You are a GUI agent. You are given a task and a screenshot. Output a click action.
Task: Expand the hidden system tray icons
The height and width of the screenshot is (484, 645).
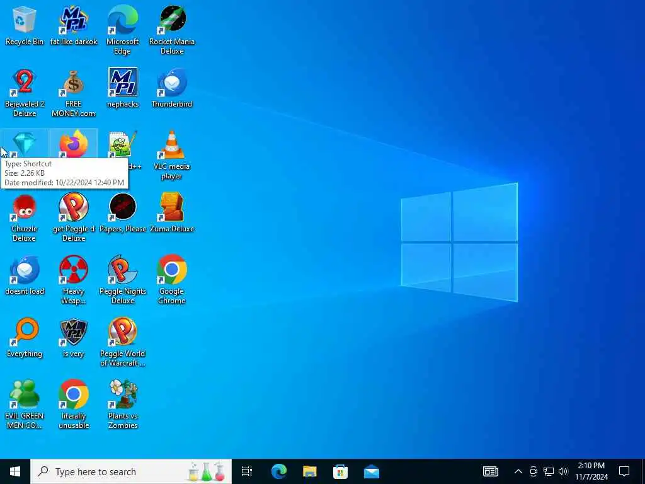tap(518, 471)
